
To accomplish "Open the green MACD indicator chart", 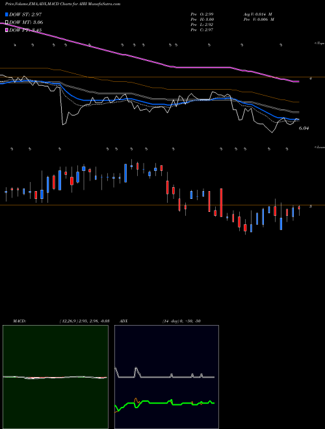I will click(55, 377).
